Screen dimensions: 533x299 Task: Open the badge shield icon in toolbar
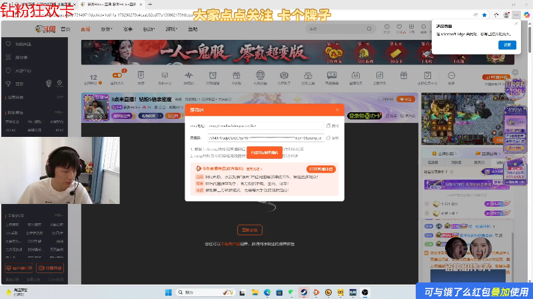tap(141, 75)
